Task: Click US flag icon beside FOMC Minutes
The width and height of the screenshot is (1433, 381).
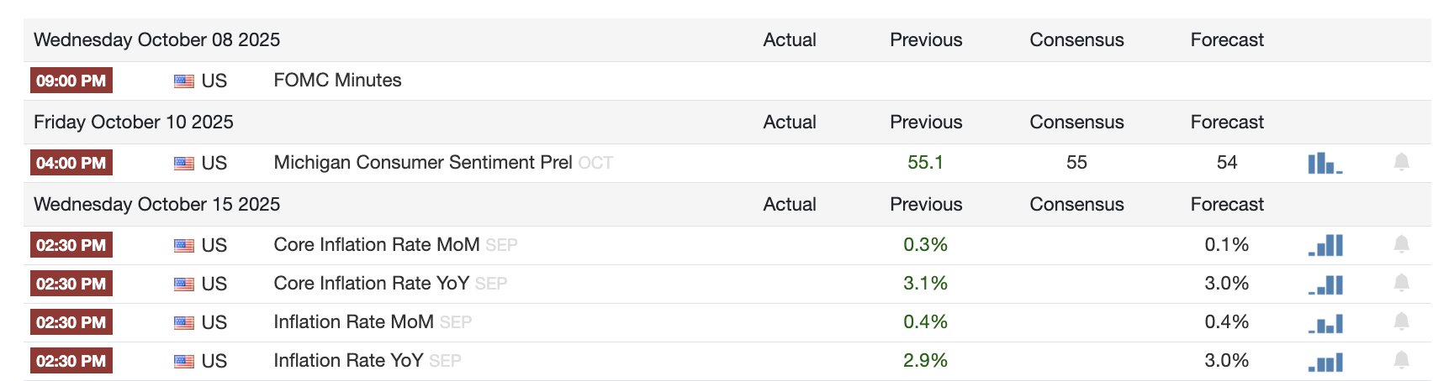Action: point(184,81)
